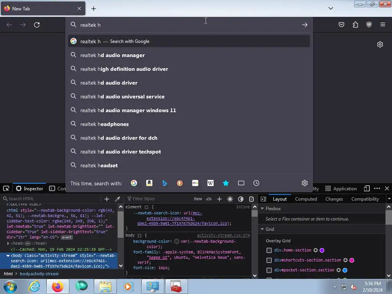Switch to the Application tab

click(x=341, y=188)
